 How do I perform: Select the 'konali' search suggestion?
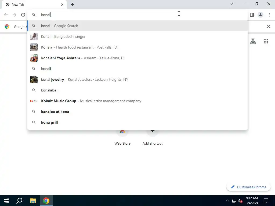click(137, 69)
